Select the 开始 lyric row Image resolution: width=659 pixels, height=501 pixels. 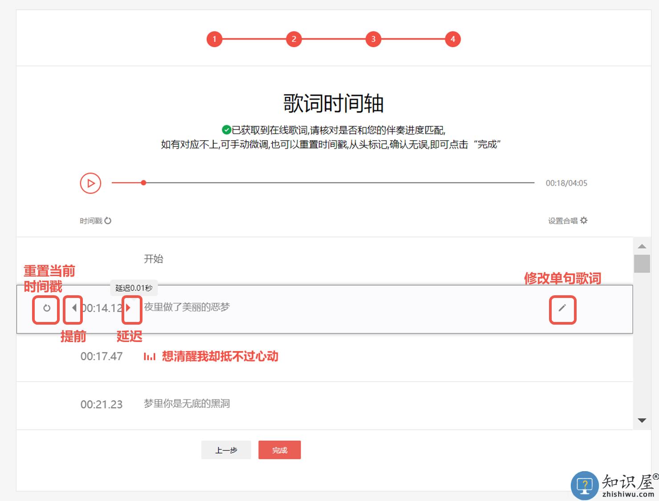click(x=154, y=259)
